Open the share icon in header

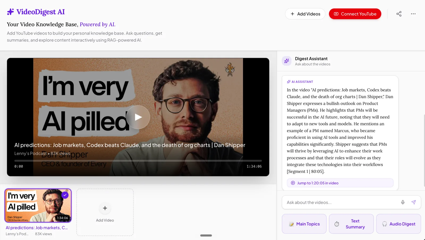pos(399,14)
